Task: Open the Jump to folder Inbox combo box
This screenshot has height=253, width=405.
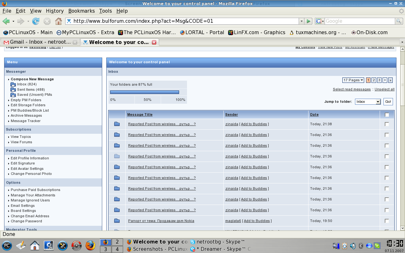Action: [x=368, y=102]
